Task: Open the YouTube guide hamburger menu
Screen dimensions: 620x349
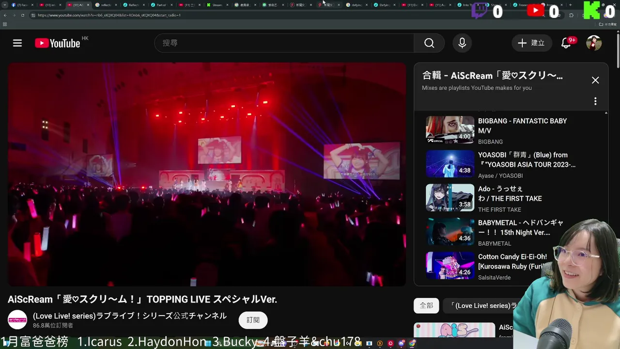Action: pyautogui.click(x=17, y=43)
